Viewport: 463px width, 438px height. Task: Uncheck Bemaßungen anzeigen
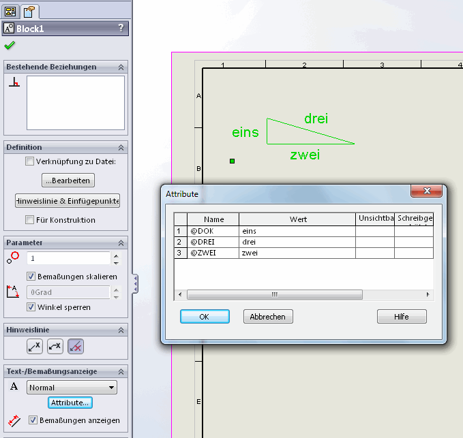[33, 420]
